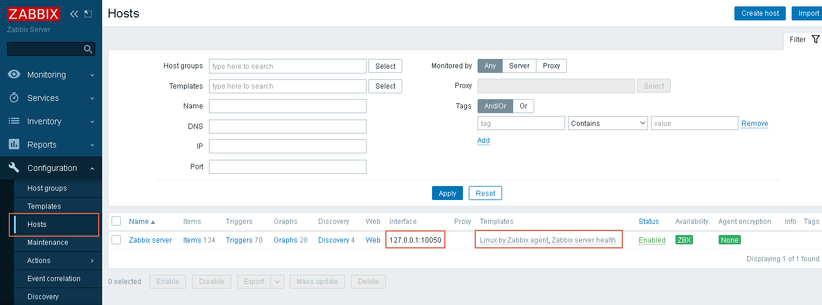Focus the tag name field

click(521, 123)
